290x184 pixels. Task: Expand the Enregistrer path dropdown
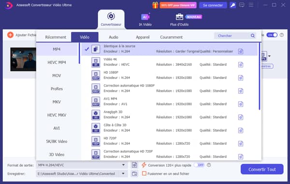[123, 174]
